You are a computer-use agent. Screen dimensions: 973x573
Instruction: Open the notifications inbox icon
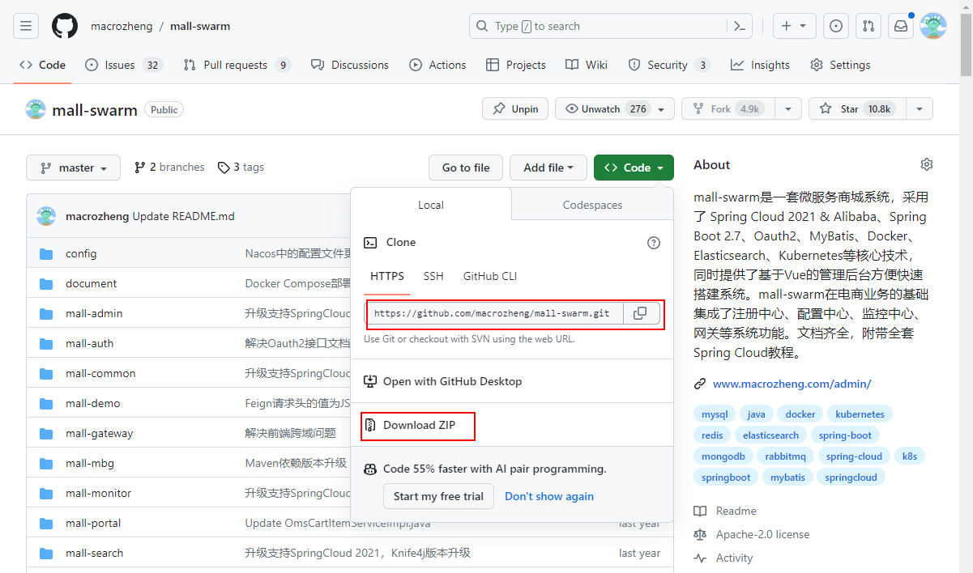click(x=901, y=26)
